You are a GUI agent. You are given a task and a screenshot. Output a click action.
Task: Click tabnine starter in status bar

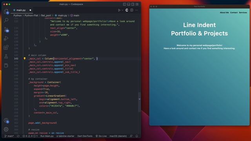click(65, 136)
